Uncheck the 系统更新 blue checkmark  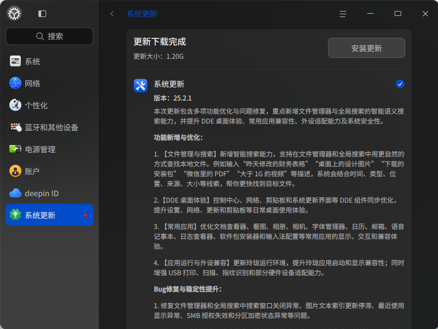click(400, 84)
